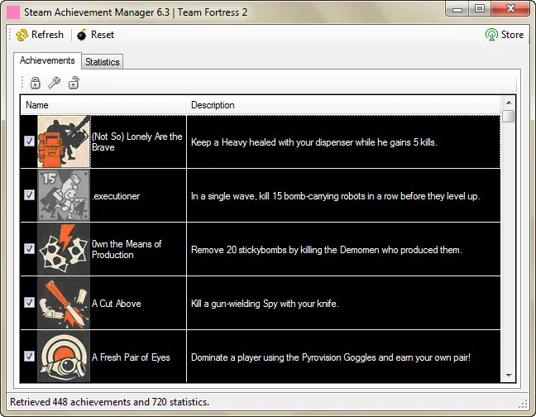
Task: Click the lock all achievements padlock icon
Action: (x=36, y=83)
